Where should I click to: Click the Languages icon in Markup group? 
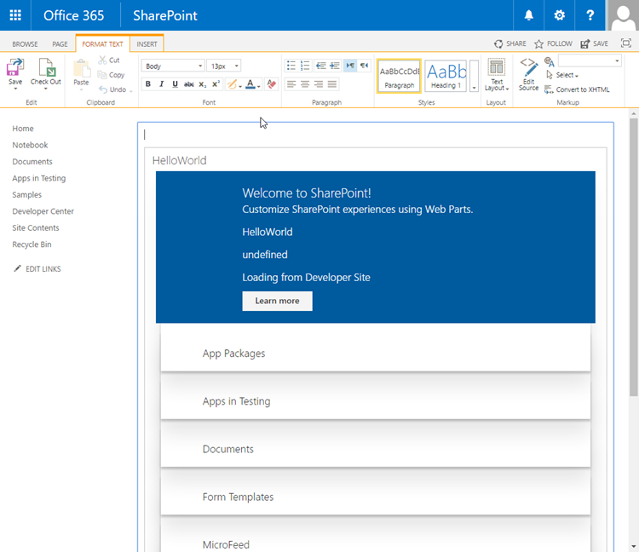click(x=549, y=62)
